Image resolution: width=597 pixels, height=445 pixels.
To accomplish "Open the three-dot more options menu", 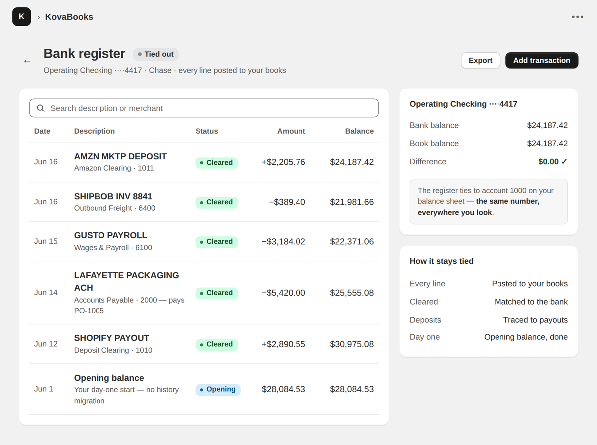I will point(577,17).
